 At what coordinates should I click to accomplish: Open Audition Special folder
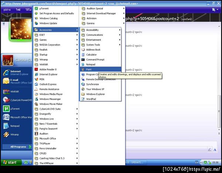102,8
